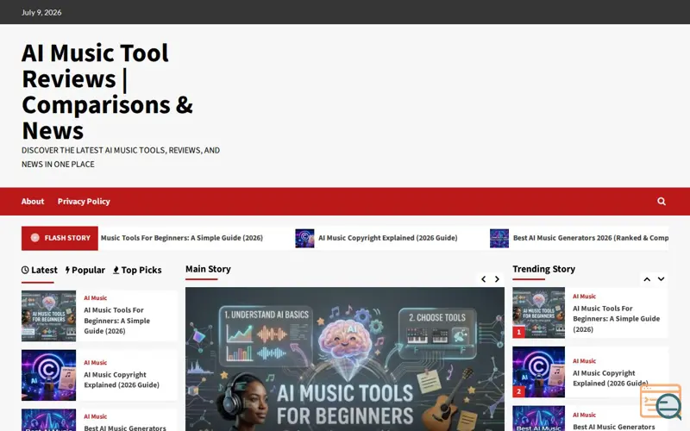Image resolution: width=690 pixels, height=431 pixels.
Task: Open Trending thumbnail ranked number 2
Action: pos(538,372)
